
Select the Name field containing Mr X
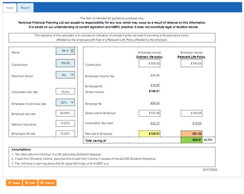(x=65, y=51)
